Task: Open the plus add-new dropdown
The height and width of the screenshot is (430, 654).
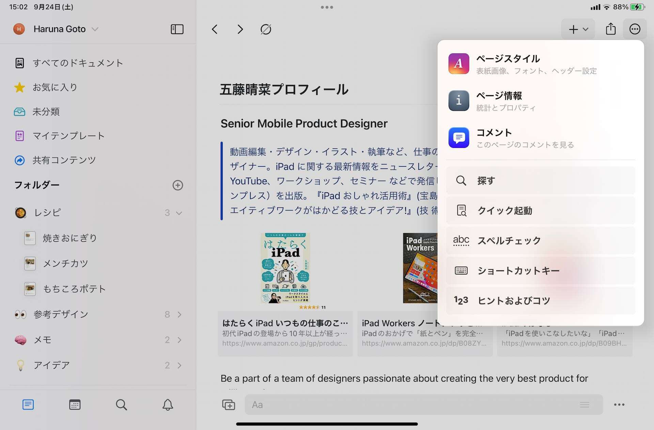Action: point(578,29)
